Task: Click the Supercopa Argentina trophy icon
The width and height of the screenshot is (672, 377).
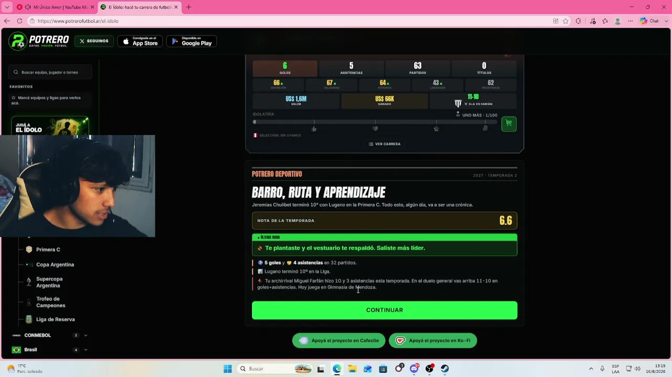Action: 29,282
